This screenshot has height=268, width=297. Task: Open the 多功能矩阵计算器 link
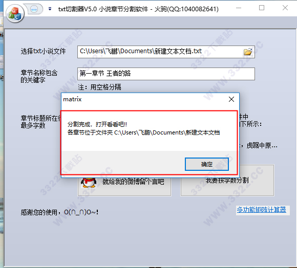pos(261,210)
